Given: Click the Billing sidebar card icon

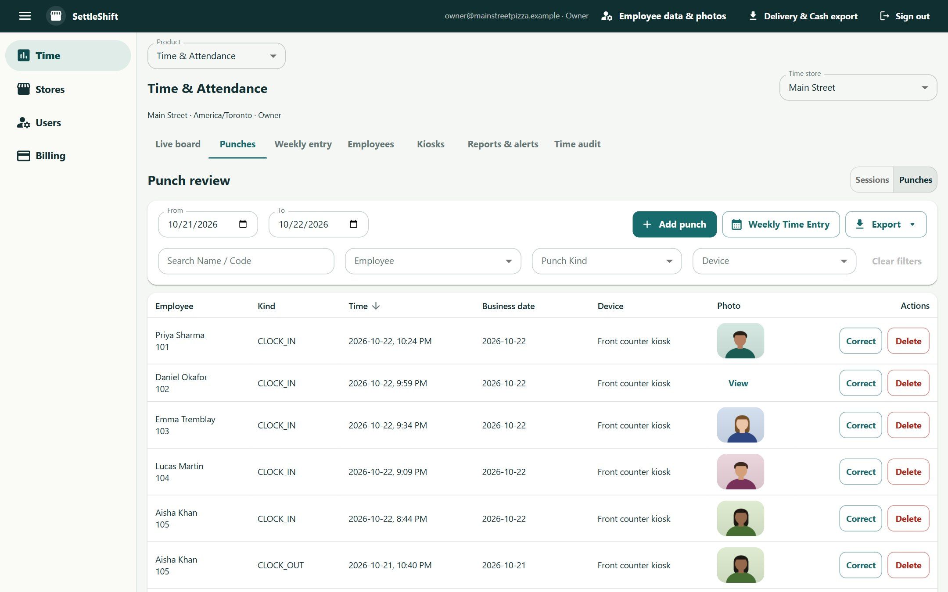Looking at the screenshot, I should tap(23, 156).
